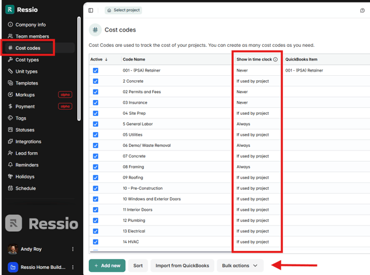Image resolution: width=370 pixels, height=275 pixels.
Task: Click the Sort button
Action: point(138,266)
